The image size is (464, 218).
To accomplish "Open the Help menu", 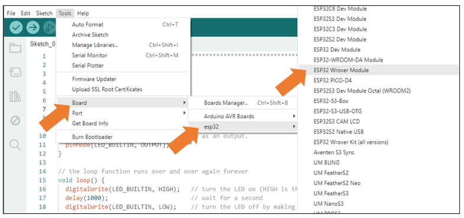I will 83,14.
